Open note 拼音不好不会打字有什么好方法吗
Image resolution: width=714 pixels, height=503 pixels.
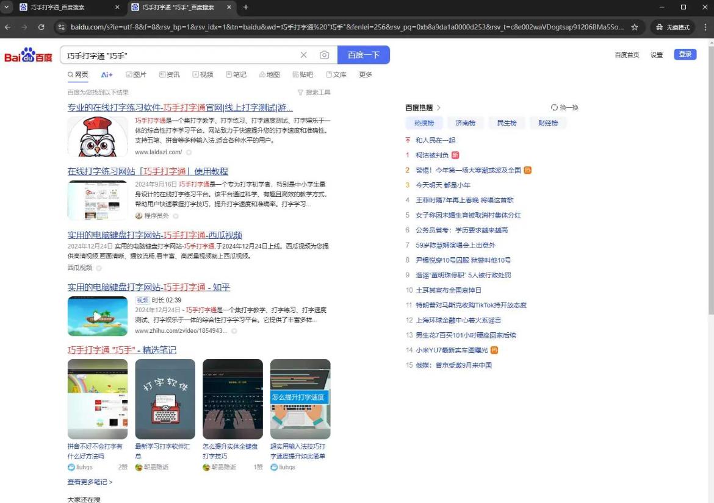[x=95, y=451]
